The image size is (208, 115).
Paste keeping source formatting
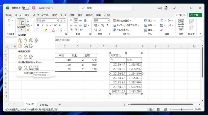point(36,40)
